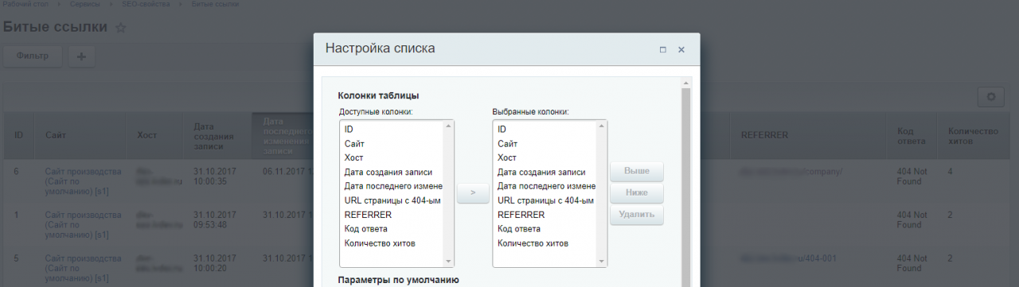Open Сервисы breadcrumb link
This screenshot has height=287, width=1019.
[x=84, y=4]
